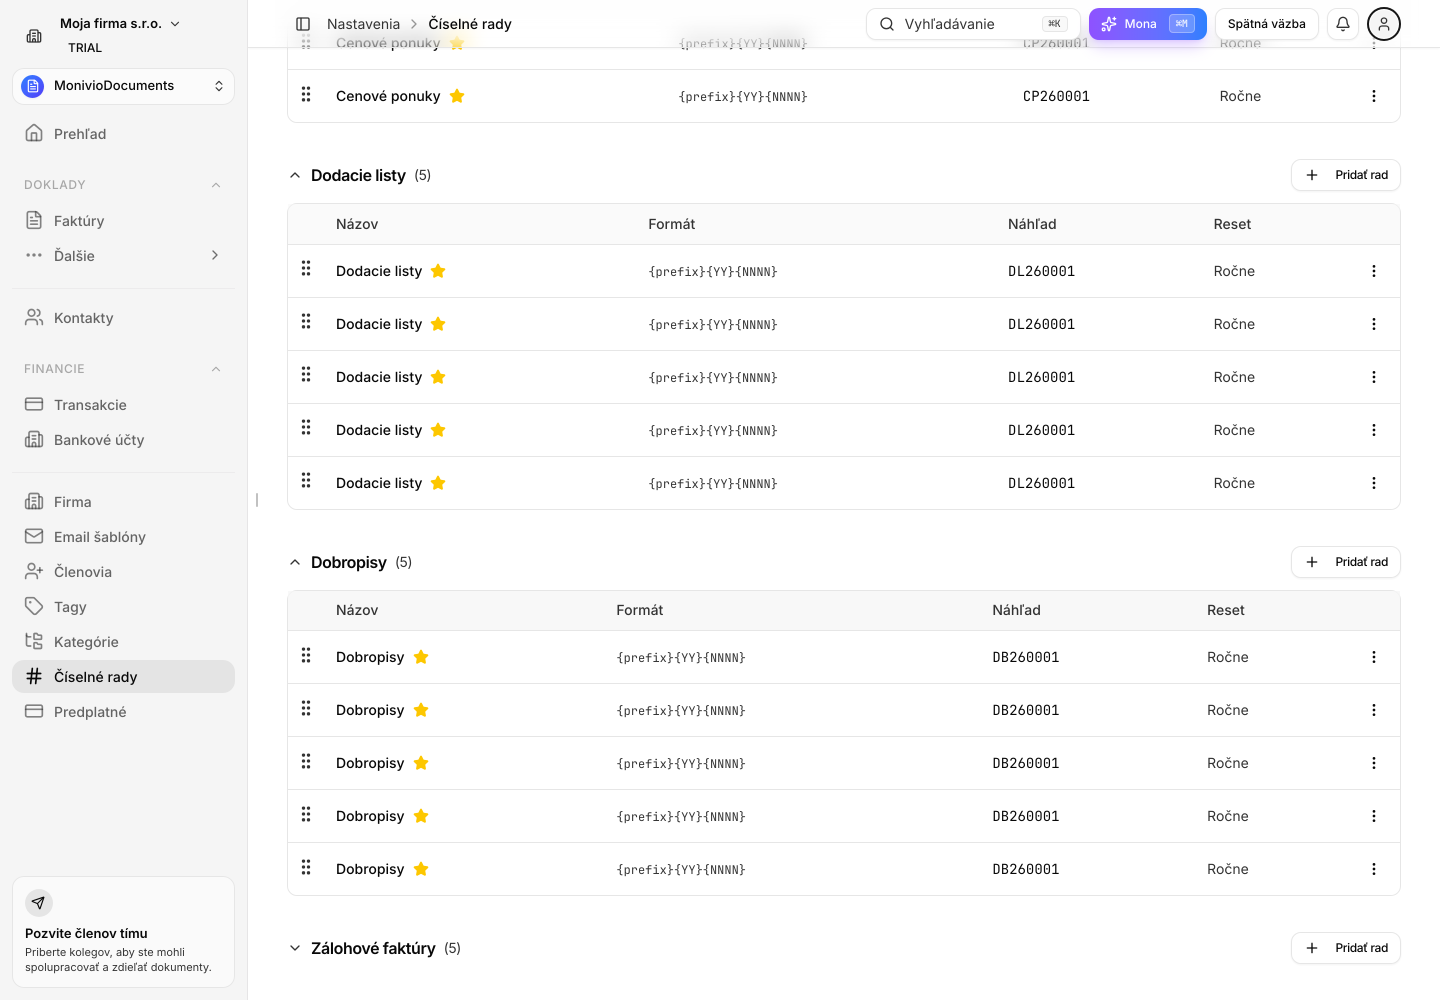
Task: Click Názov column header in Dobropisy
Action: (357, 610)
